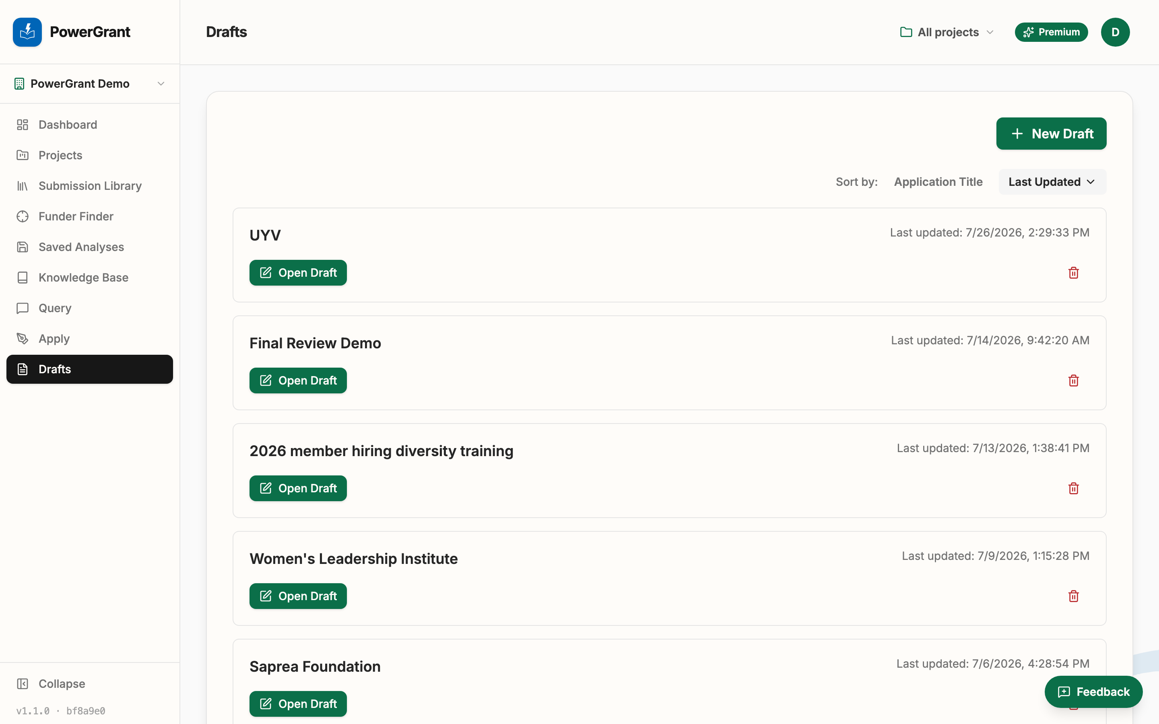Go to Knowledge Base
The height and width of the screenshot is (724, 1159).
[90, 278]
